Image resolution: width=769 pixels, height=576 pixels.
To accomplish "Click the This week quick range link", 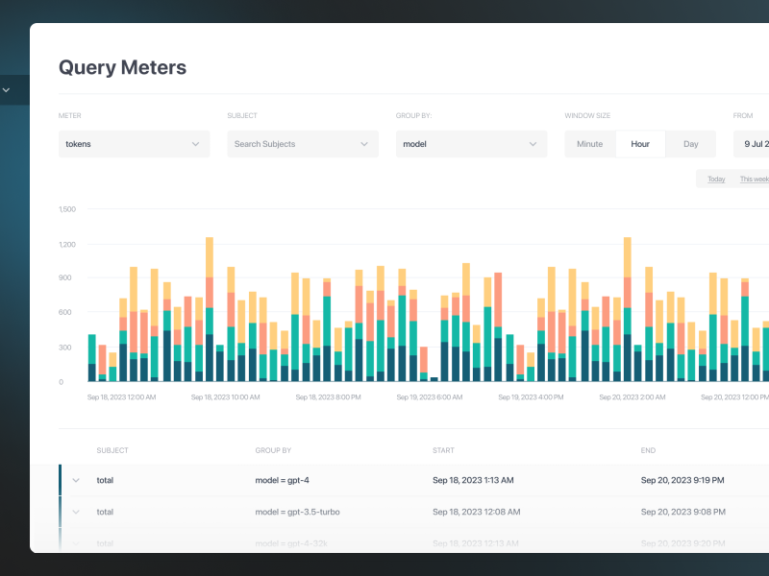I will [755, 180].
